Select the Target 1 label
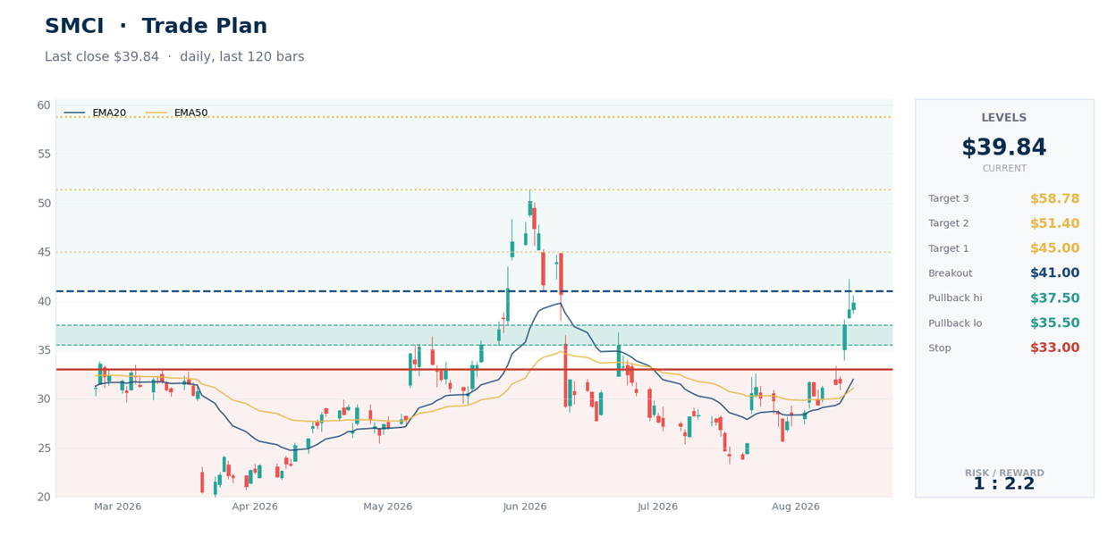The image size is (1116, 553). click(949, 248)
